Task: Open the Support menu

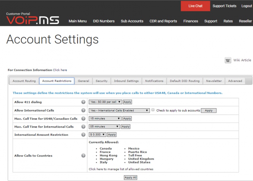Action: 211,21
